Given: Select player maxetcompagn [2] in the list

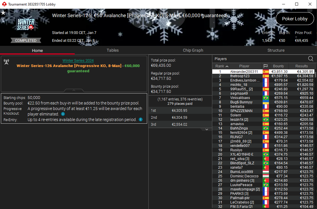Looking at the screenshot, I should [263, 189].
